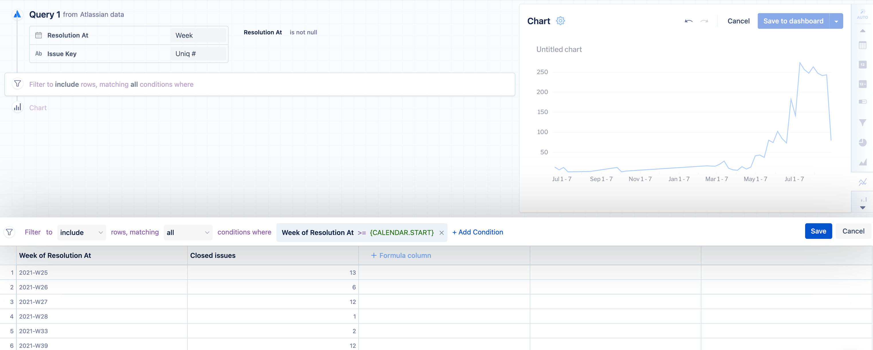
Task: Click the undo arrow icon
Action: pyautogui.click(x=688, y=21)
